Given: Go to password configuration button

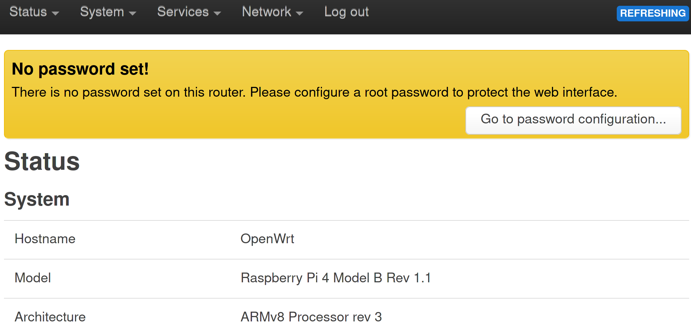Looking at the screenshot, I should click(573, 120).
